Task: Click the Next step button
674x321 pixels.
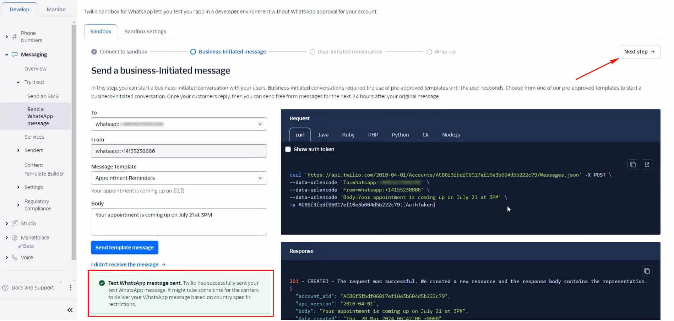Action: click(x=640, y=52)
